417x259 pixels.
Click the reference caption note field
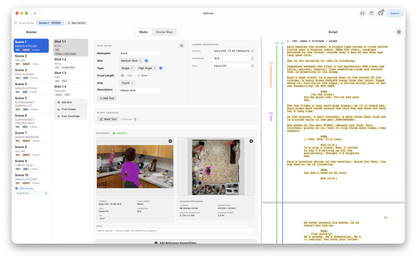click(x=175, y=230)
